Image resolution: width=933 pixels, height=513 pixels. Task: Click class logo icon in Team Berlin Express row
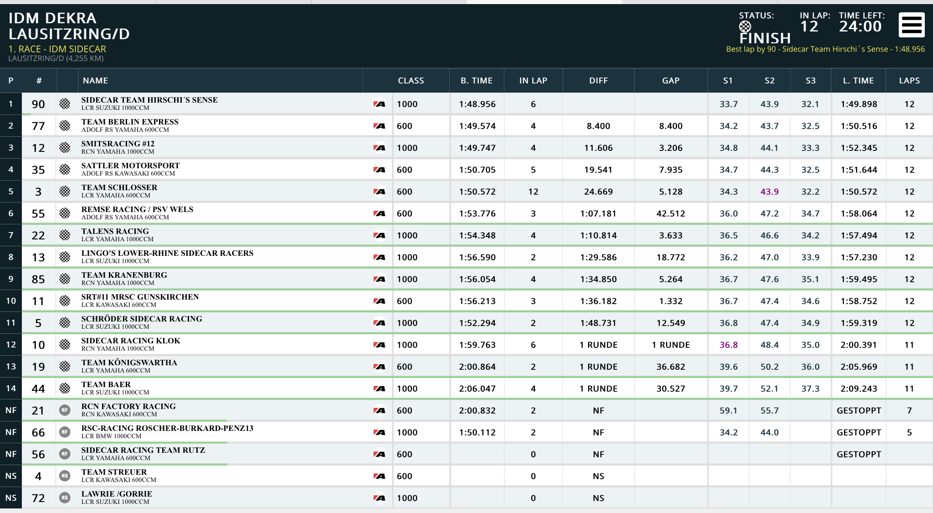click(x=379, y=126)
